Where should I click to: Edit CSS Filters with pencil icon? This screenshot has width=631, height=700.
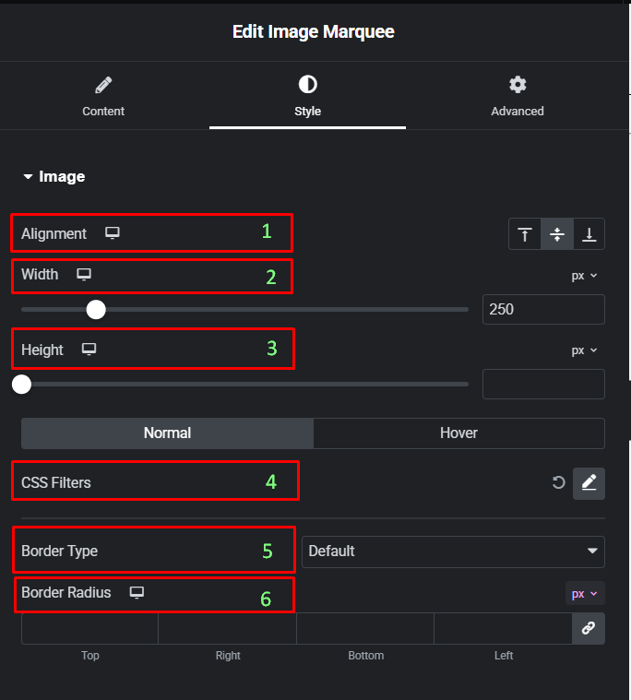tap(589, 482)
